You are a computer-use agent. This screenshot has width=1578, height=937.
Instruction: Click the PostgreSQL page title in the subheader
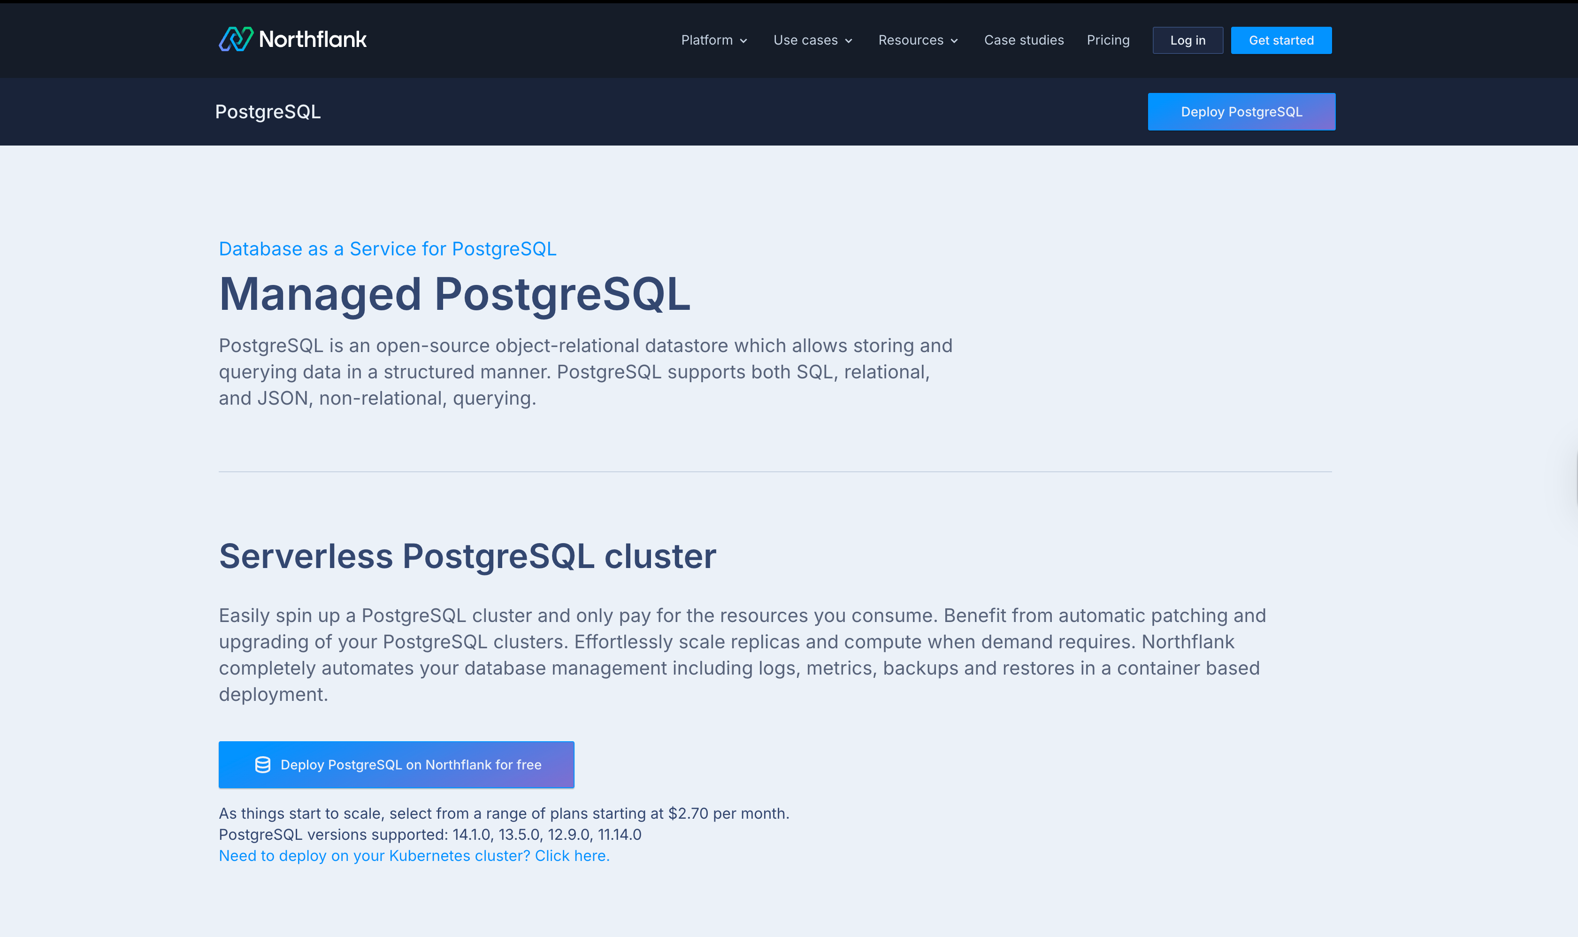(268, 111)
